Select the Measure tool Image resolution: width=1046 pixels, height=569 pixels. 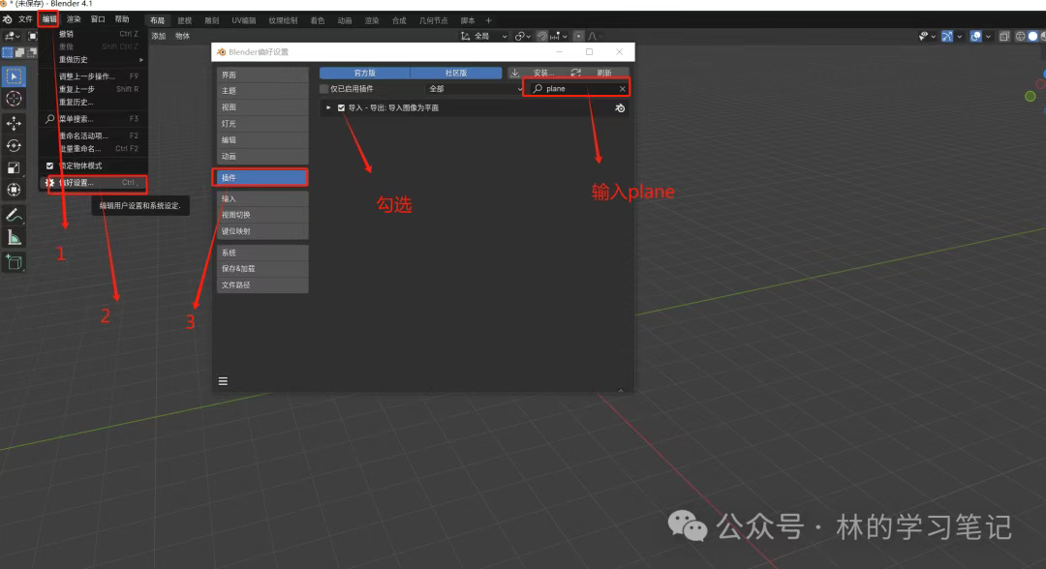pos(14,237)
